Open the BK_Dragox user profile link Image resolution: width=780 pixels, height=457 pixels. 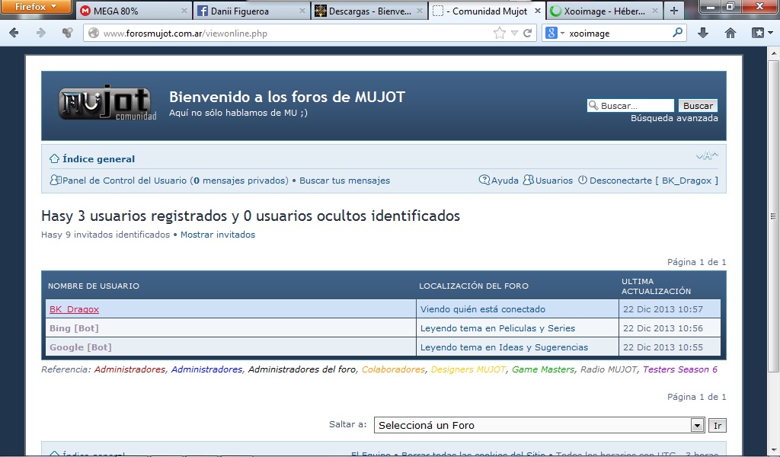[x=74, y=309]
